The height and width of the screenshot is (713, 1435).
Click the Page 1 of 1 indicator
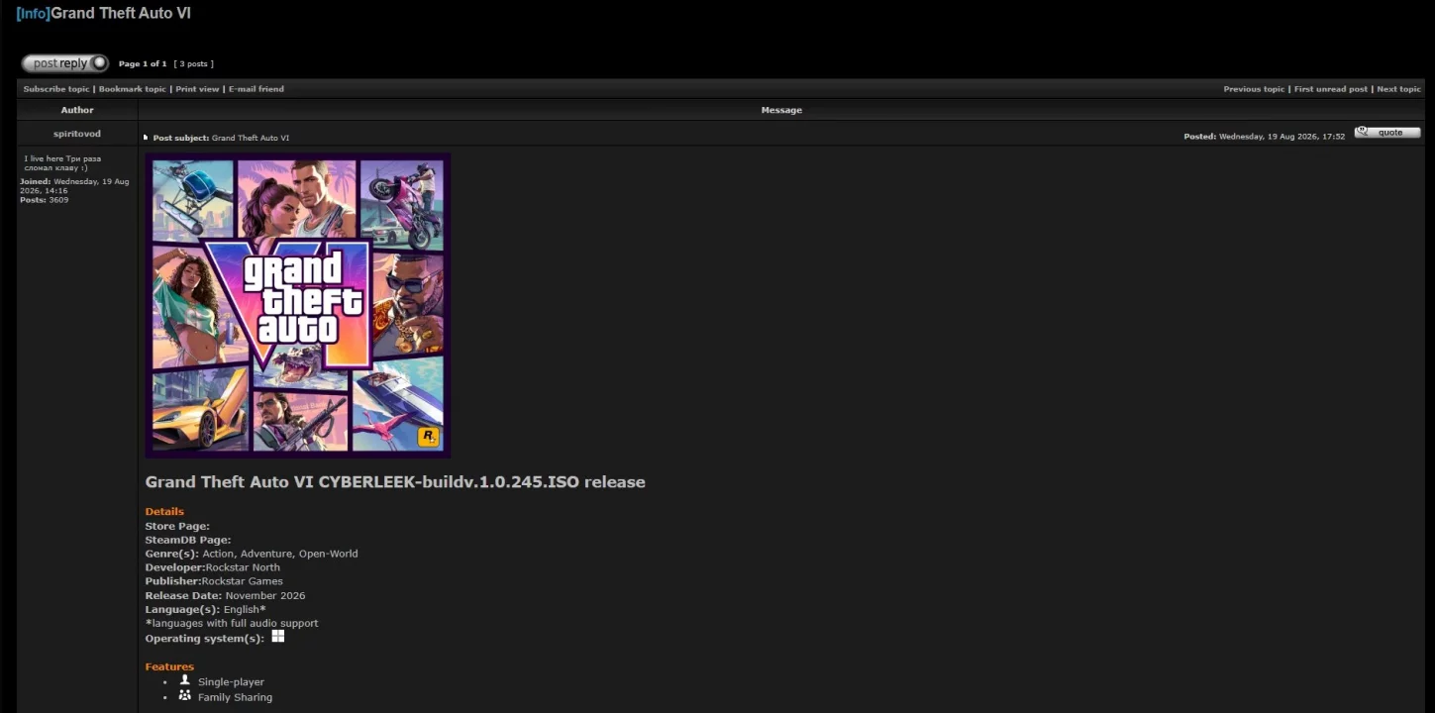tap(143, 64)
